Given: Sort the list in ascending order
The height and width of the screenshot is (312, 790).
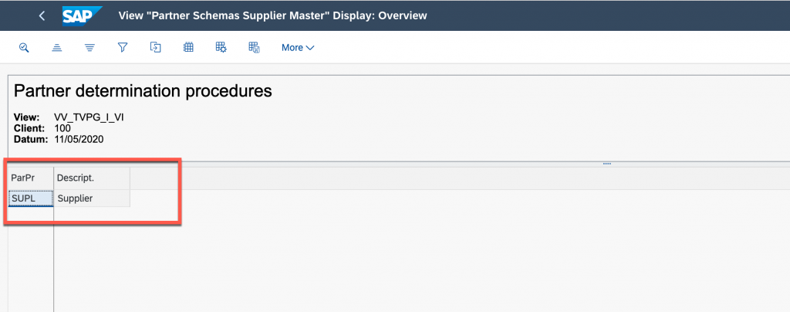Looking at the screenshot, I should 57,47.
